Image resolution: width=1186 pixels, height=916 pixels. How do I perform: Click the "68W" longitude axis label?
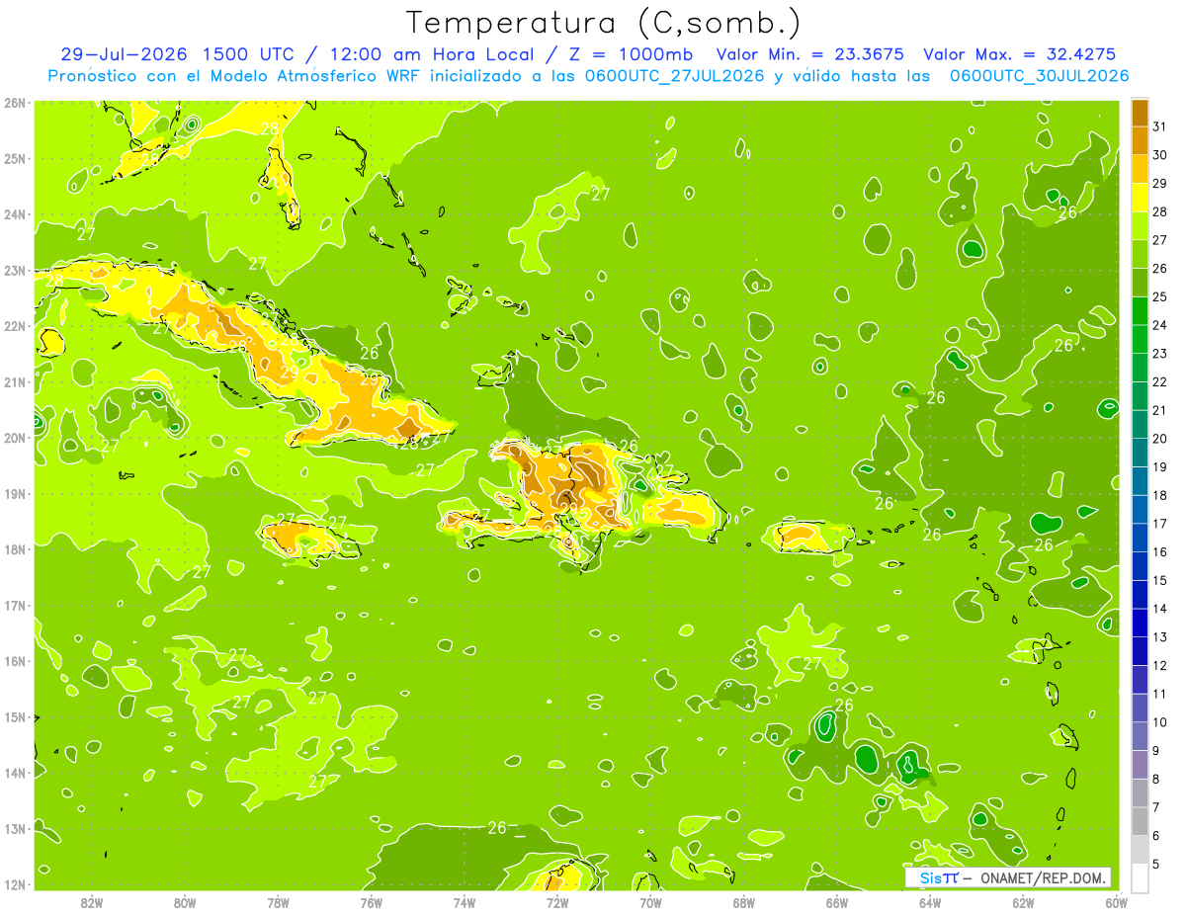click(x=743, y=903)
